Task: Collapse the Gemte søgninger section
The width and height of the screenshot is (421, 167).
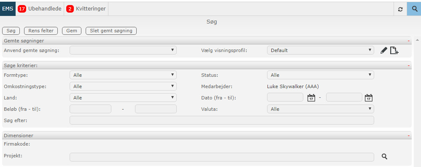Action: tap(408, 41)
